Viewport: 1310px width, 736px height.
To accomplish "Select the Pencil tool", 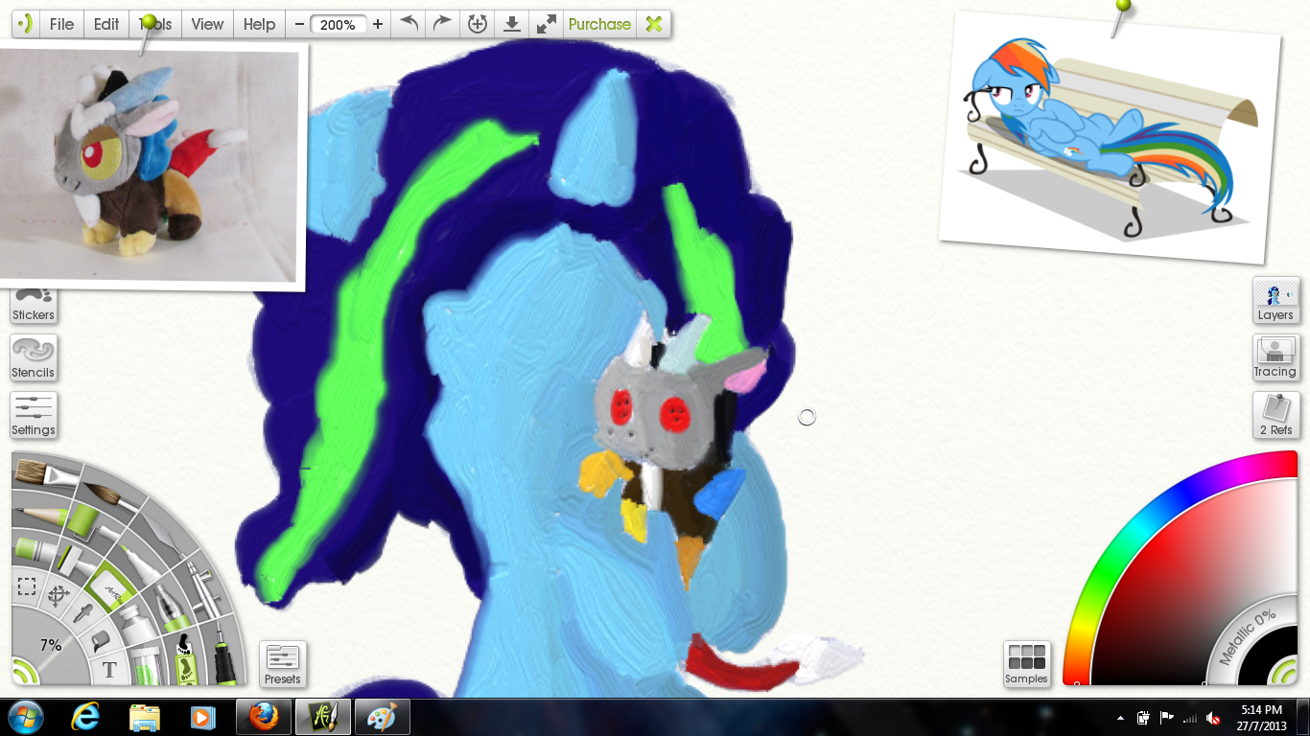I will point(42,516).
